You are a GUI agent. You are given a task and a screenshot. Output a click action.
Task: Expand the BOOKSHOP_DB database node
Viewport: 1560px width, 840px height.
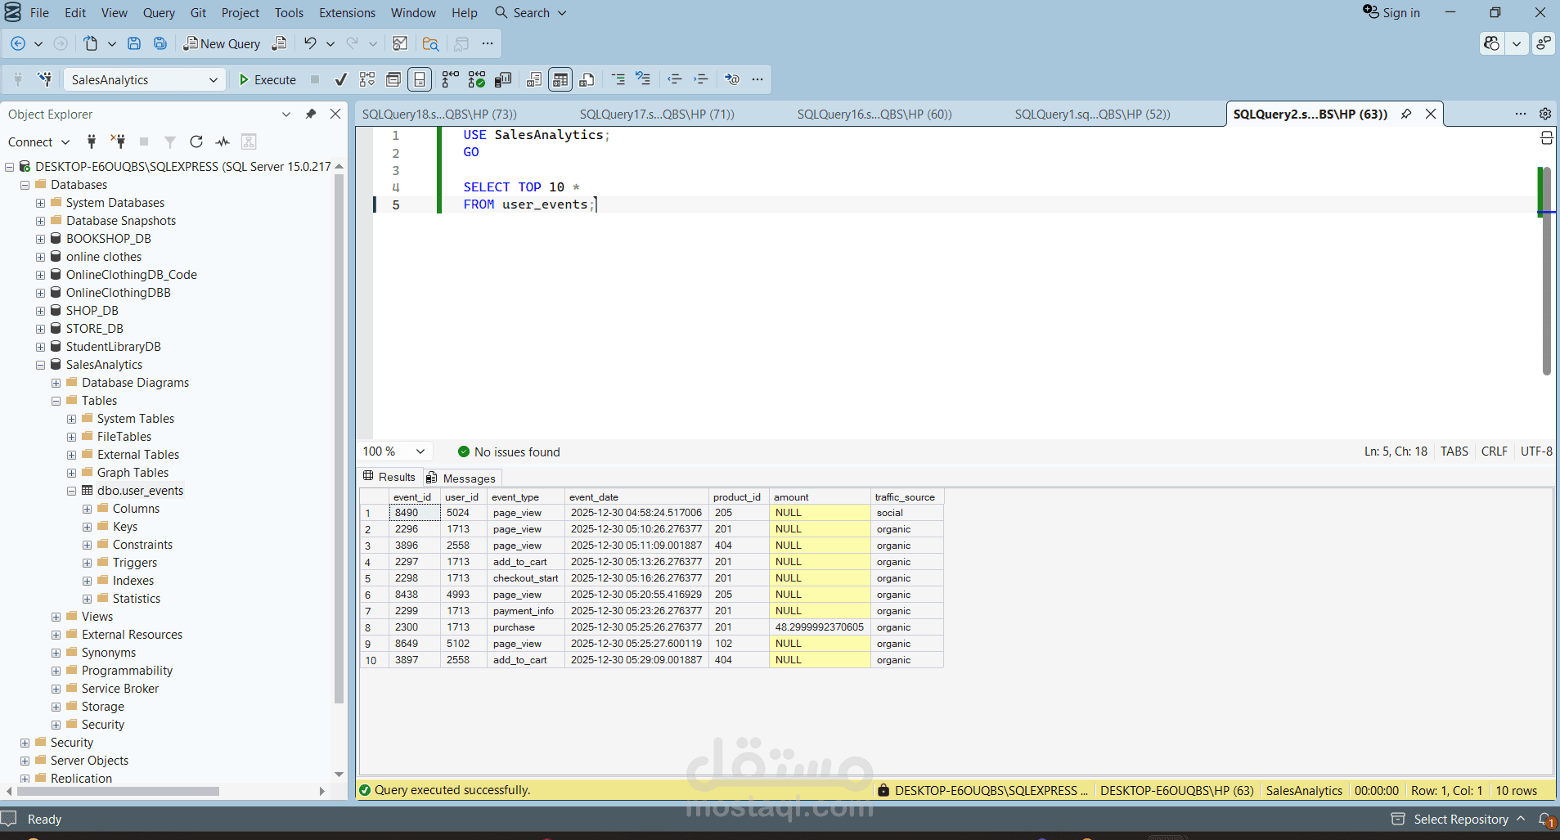click(x=41, y=239)
